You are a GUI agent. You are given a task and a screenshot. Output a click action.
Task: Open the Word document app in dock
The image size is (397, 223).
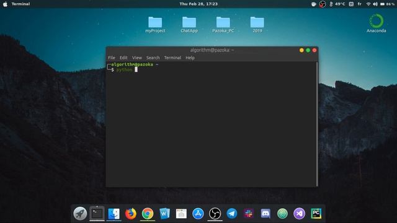click(164, 214)
